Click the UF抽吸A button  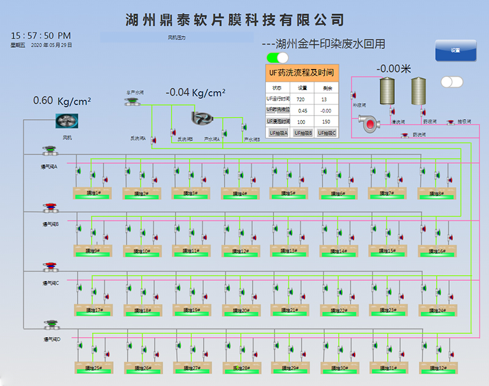point(278,133)
